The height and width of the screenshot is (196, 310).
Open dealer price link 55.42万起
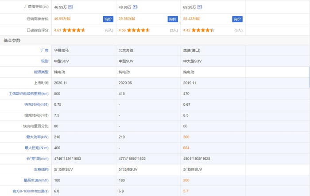pyautogui.click(x=191, y=19)
